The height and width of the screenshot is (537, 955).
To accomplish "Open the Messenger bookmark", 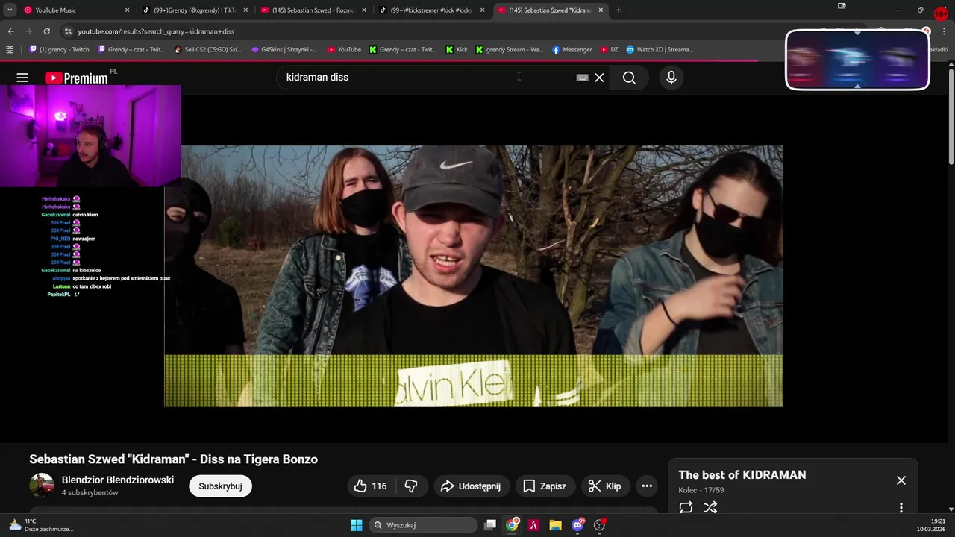I will [x=572, y=50].
